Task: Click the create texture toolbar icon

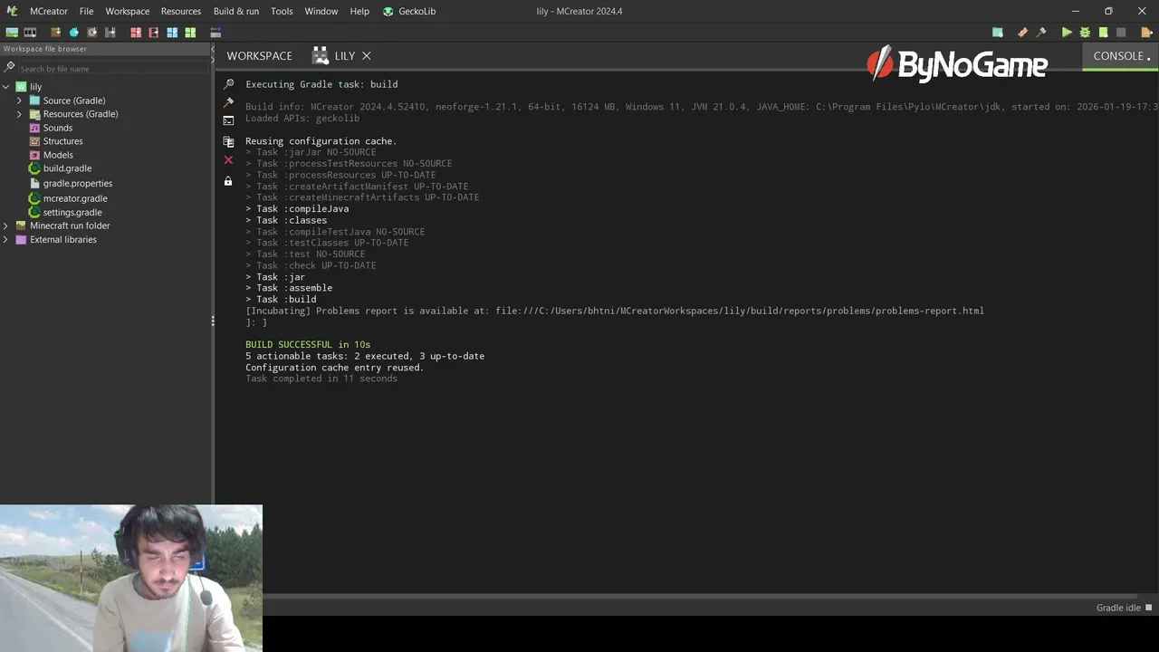Action: pyautogui.click(x=12, y=33)
